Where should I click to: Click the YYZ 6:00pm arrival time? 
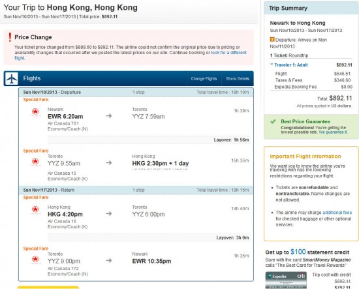click(148, 215)
